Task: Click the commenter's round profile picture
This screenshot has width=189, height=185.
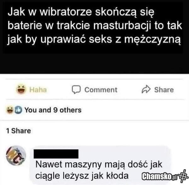Action: 16,156
